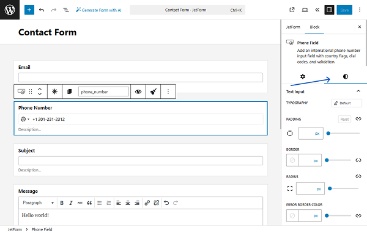Viewport: 367px width, 233px height.
Task: Open the device preview options
Action: pyautogui.click(x=305, y=10)
